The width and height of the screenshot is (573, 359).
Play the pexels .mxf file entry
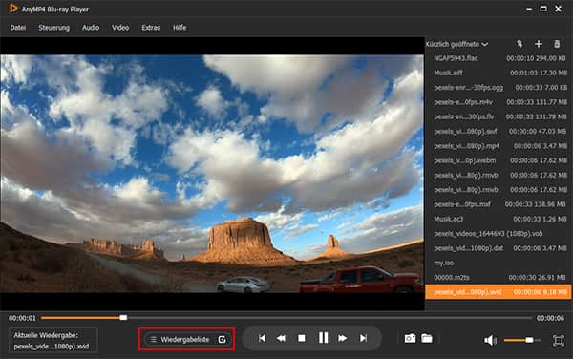tap(499, 204)
